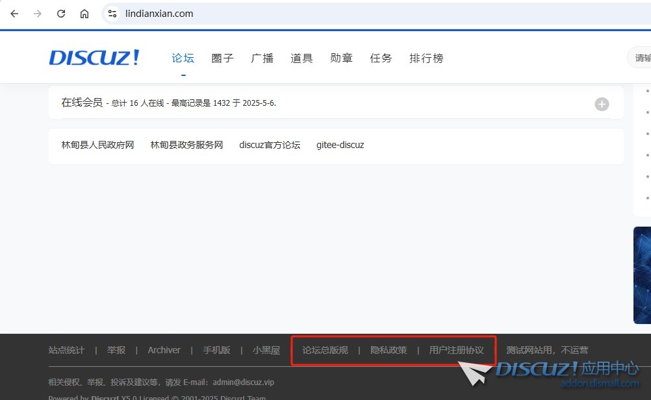
Task: Open the 在线会员 heading link
Action: click(x=82, y=103)
